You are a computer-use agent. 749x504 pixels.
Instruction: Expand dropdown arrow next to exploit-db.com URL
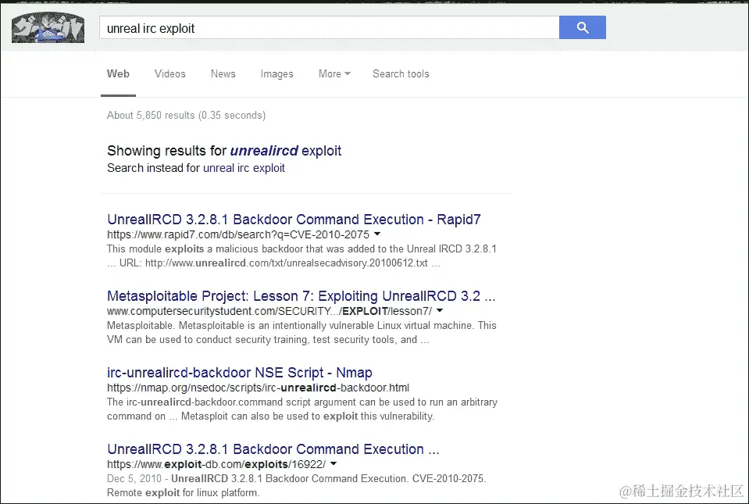tap(333, 463)
